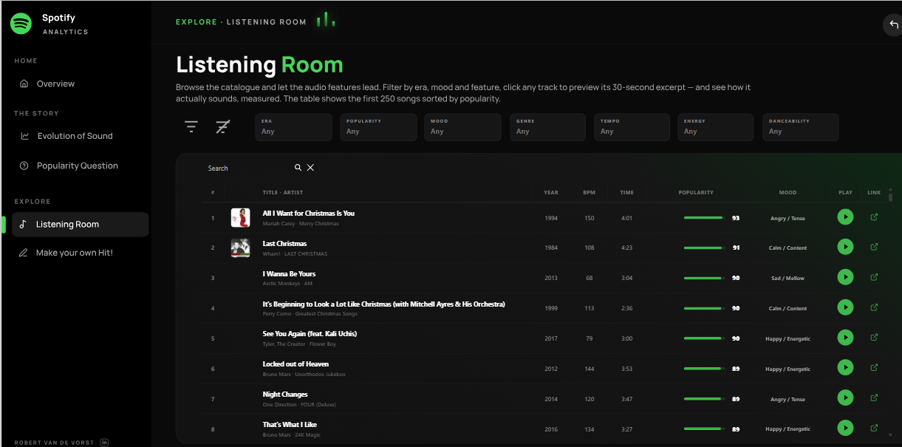Click popularity bar for I Wanna Be Yours
The image size is (902, 447).
[703, 278]
